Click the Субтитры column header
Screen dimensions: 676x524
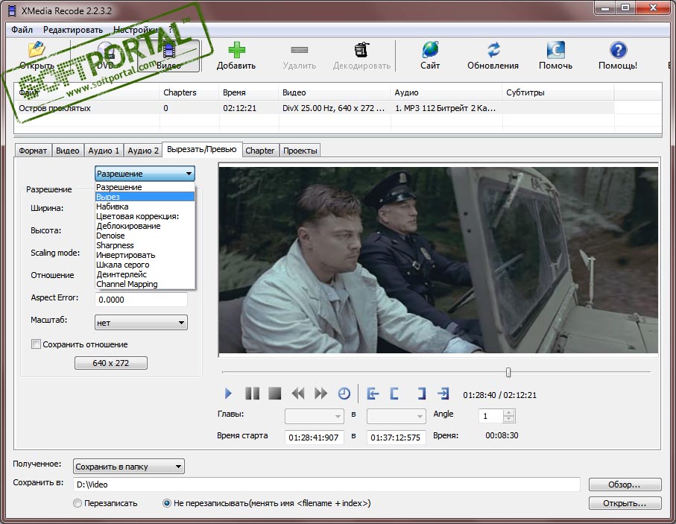point(558,92)
